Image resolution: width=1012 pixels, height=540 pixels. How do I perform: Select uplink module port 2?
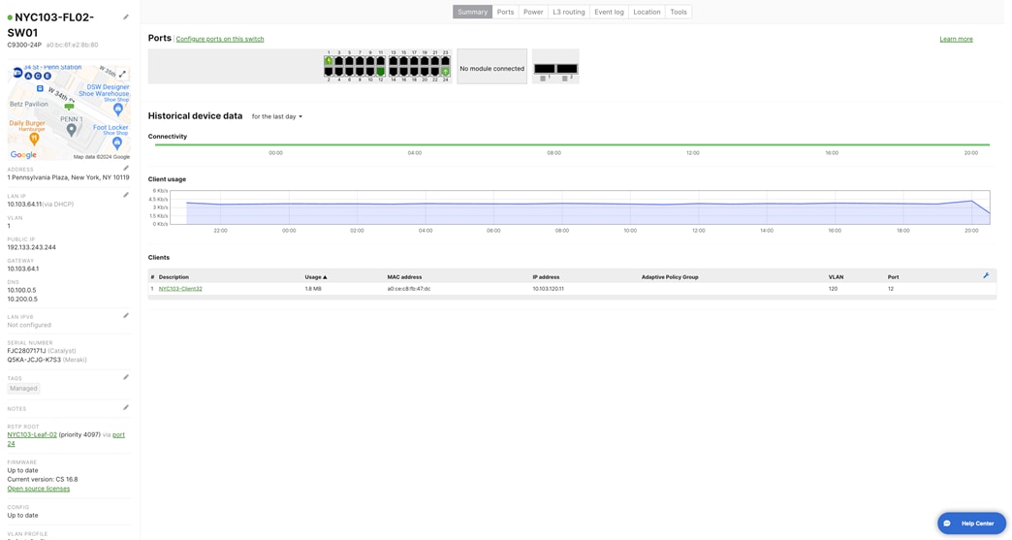(x=567, y=69)
